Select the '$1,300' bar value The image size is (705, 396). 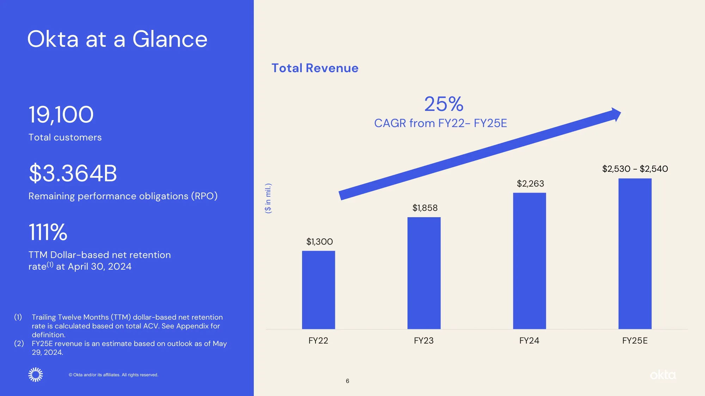[x=319, y=242]
